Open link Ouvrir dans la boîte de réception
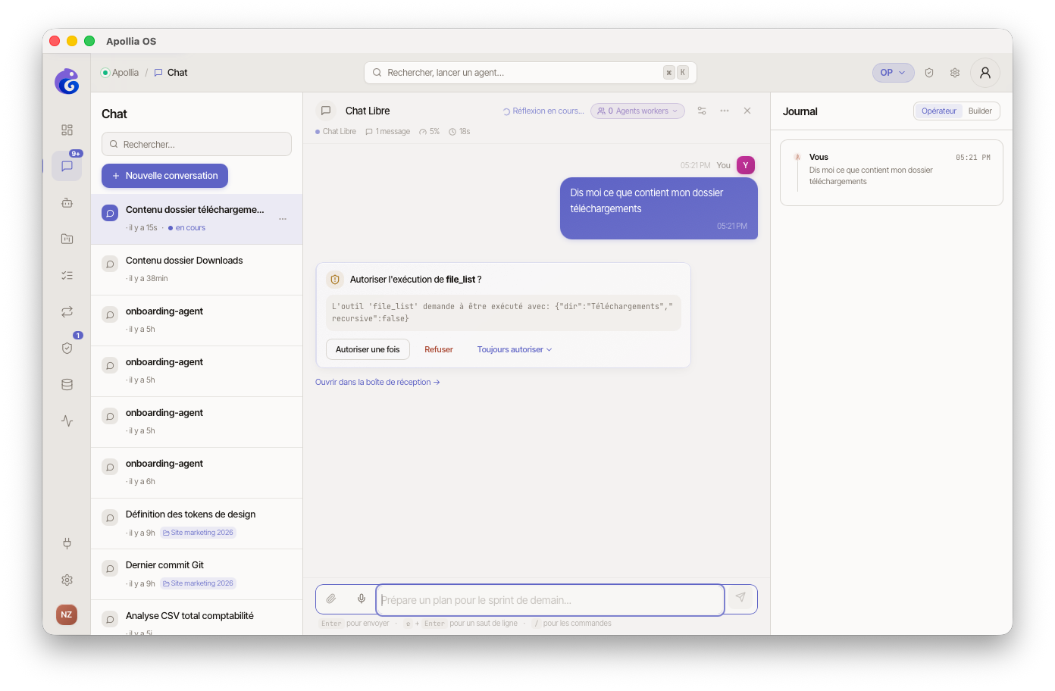 tap(377, 382)
